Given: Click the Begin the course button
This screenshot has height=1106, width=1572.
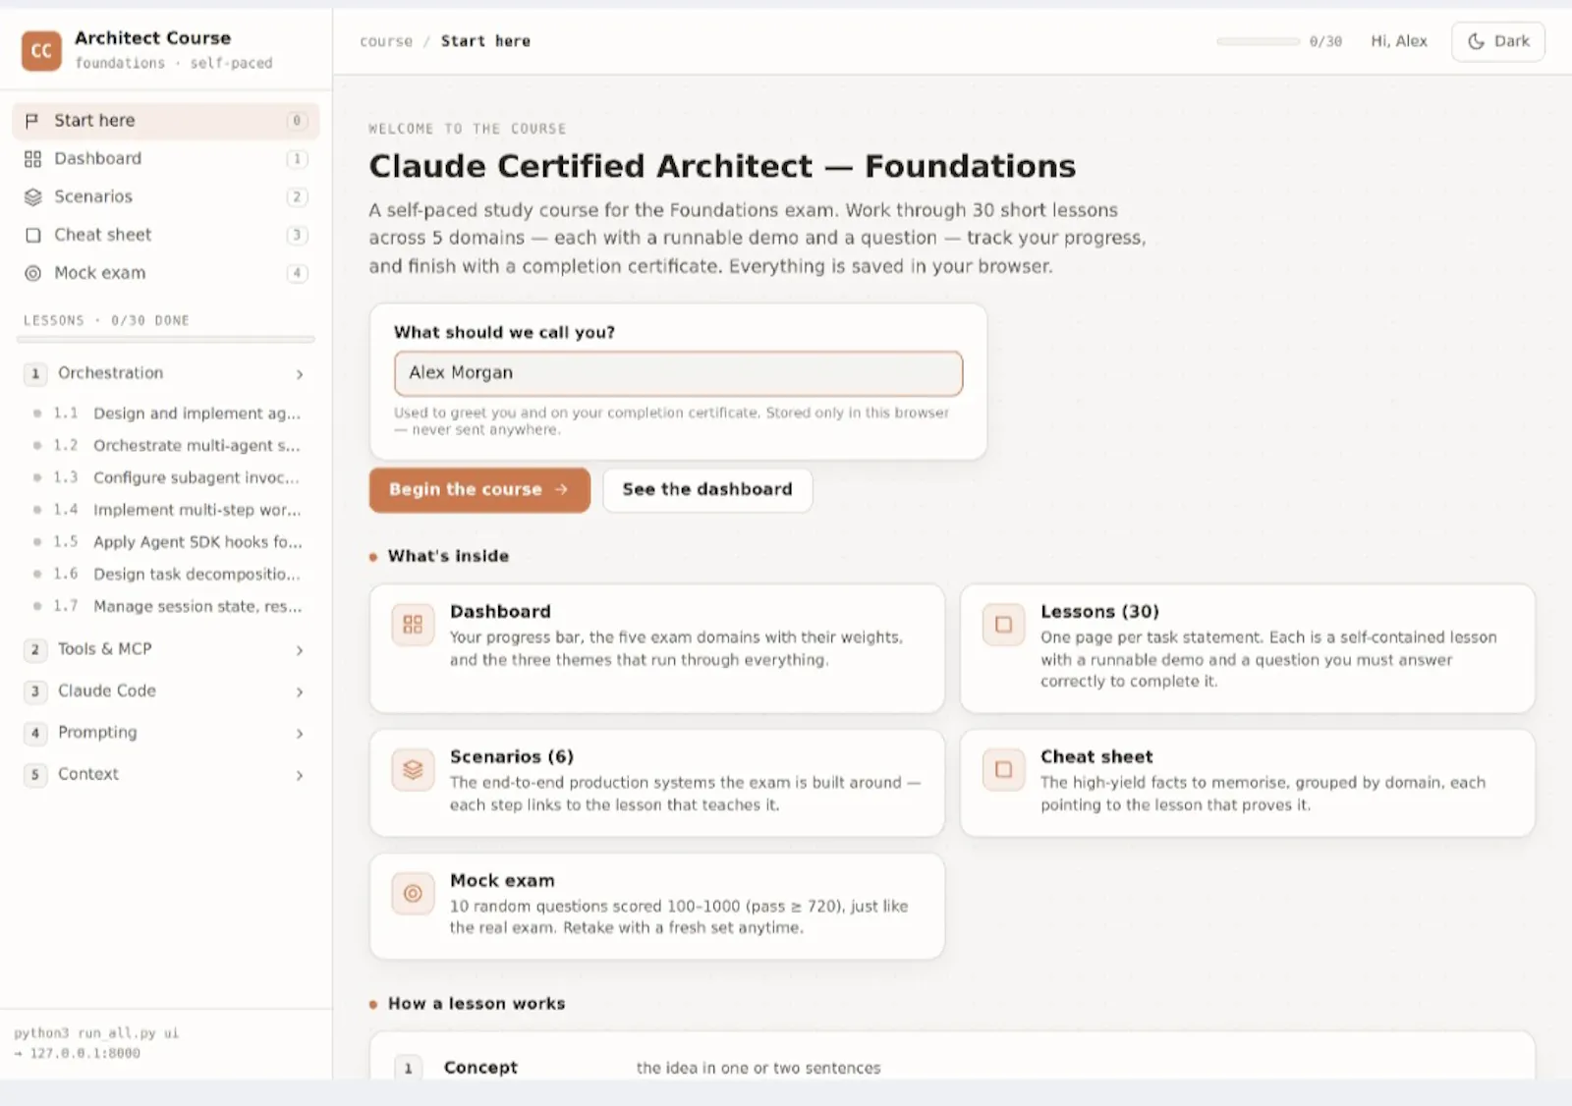Looking at the screenshot, I should click(479, 489).
